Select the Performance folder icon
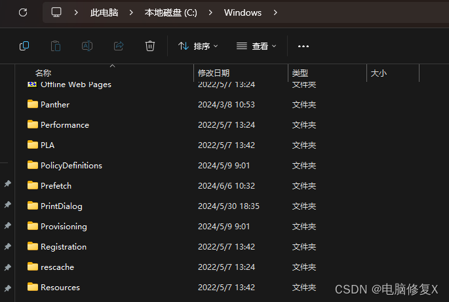The width and height of the screenshot is (449, 302). coord(33,124)
